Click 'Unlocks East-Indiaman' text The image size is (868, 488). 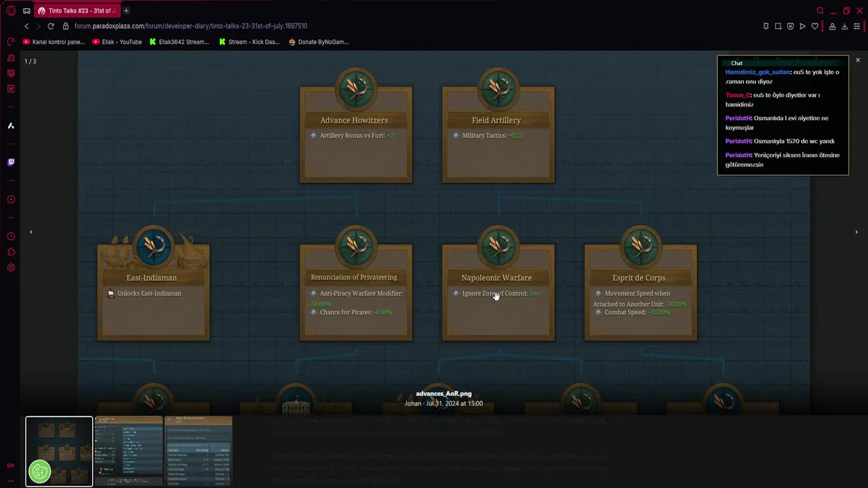[149, 293]
